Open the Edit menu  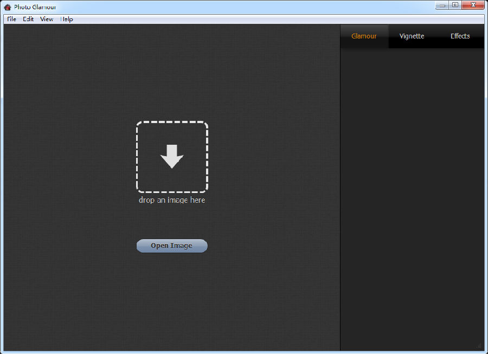coord(28,19)
